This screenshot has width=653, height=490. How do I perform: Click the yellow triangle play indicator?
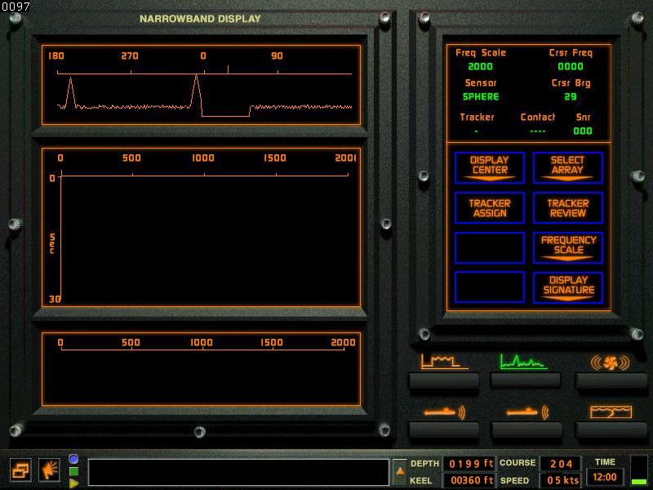[73, 483]
